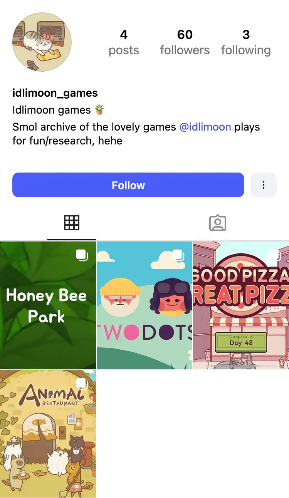Open the Good Pizza Great Pizza post
Screen dimensions: 289x498
241,305
